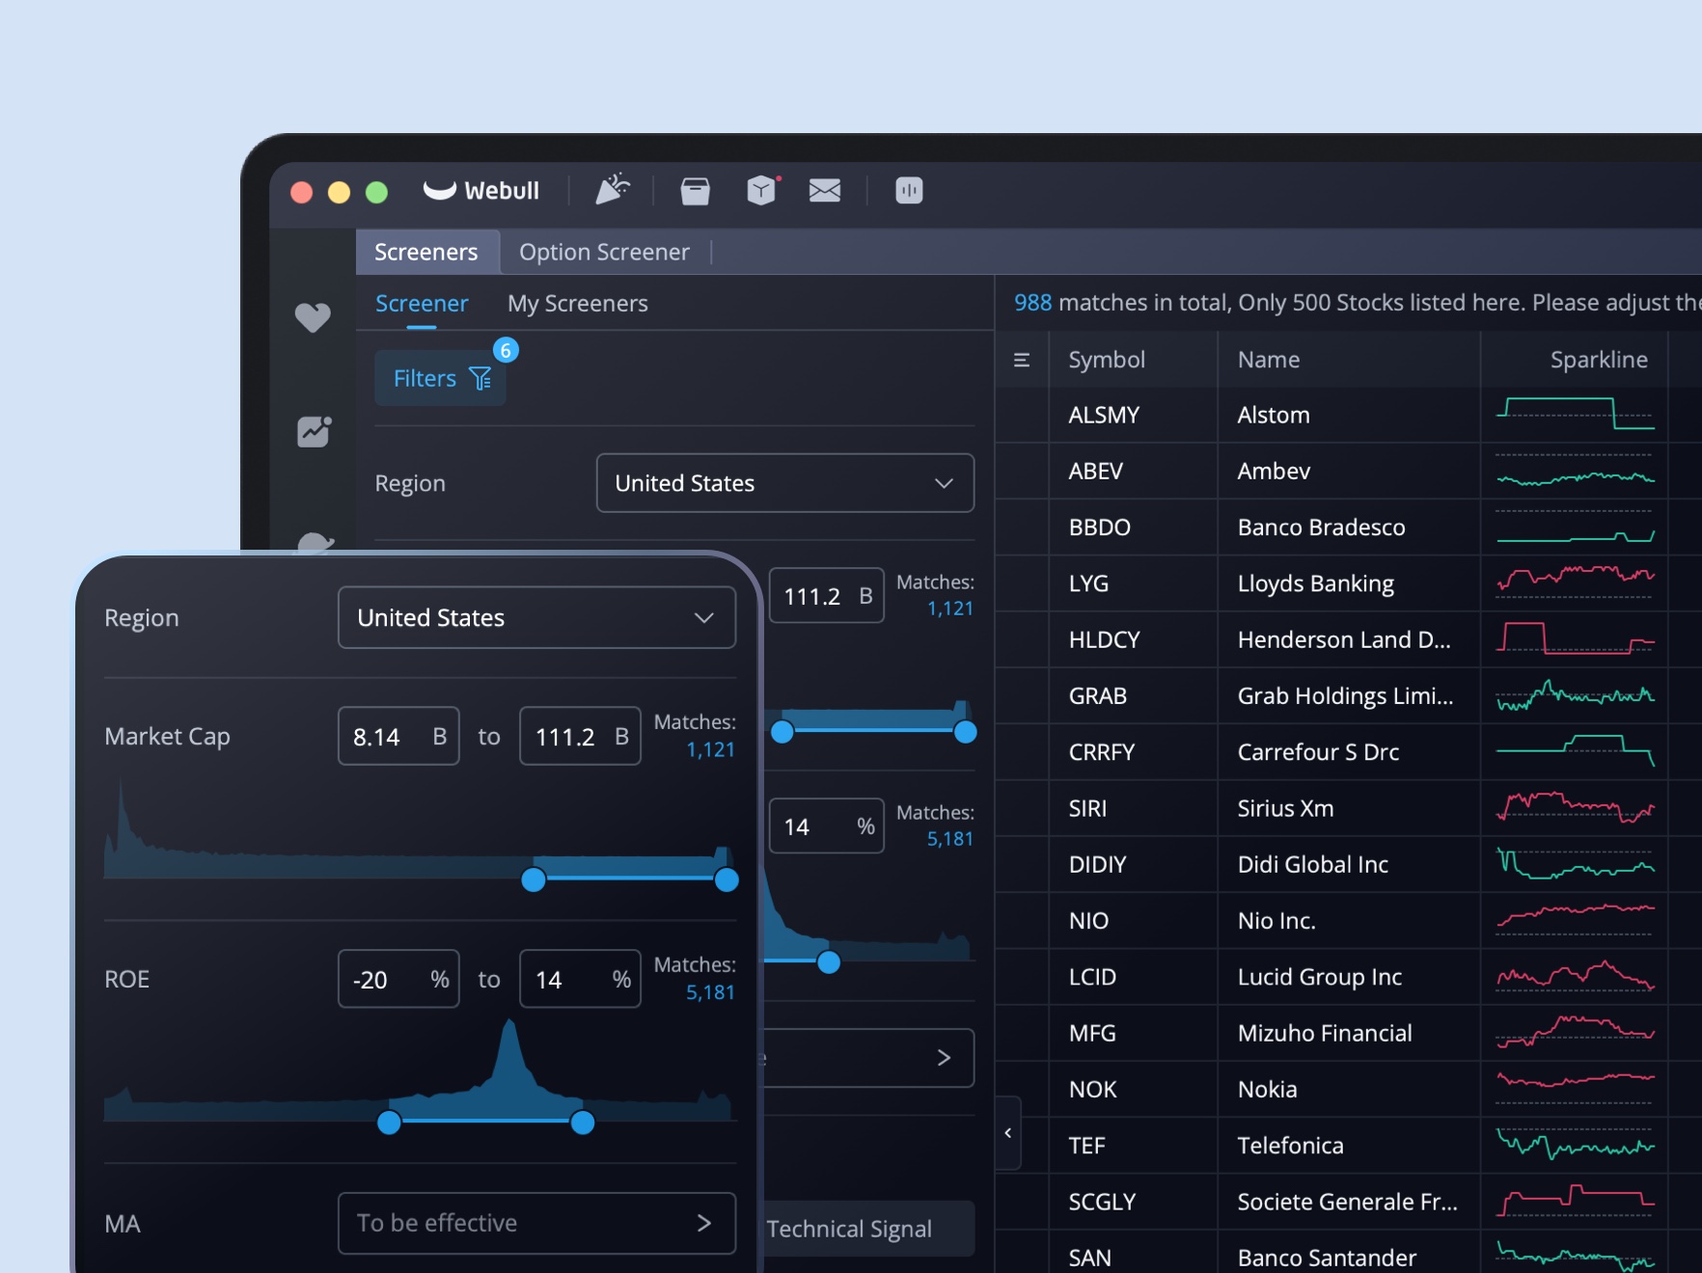Expand the partially hidden selector arrow in main window
The height and width of the screenshot is (1273, 1702).
point(944,1058)
